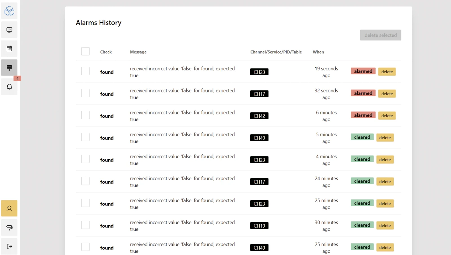Check the box for the CH19 alarm row

(x=85, y=225)
